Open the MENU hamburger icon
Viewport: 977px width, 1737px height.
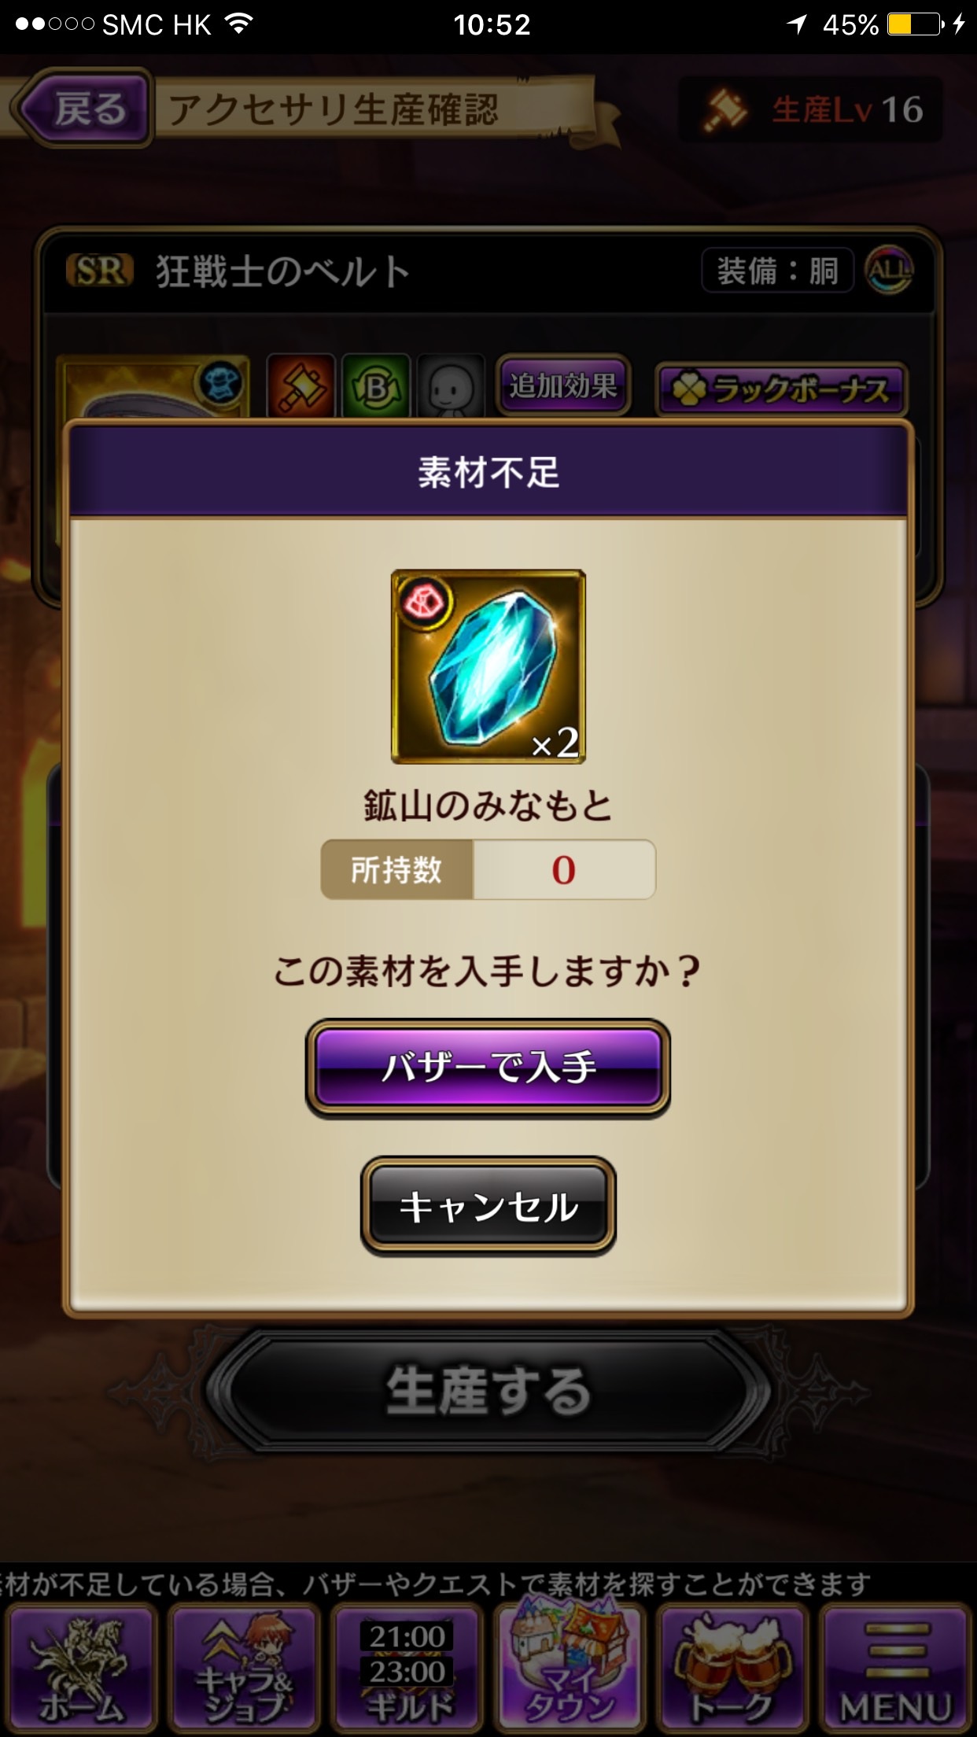pyautogui.click(x=895, y=1668)
